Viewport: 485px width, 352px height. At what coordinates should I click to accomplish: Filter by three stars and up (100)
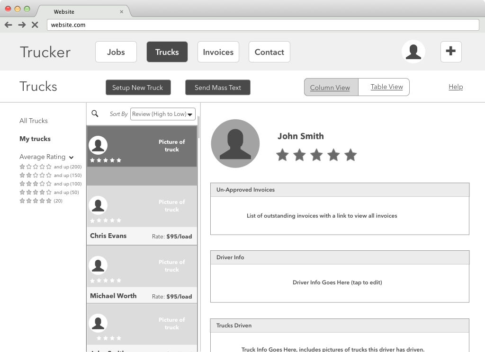pos(50,184)
